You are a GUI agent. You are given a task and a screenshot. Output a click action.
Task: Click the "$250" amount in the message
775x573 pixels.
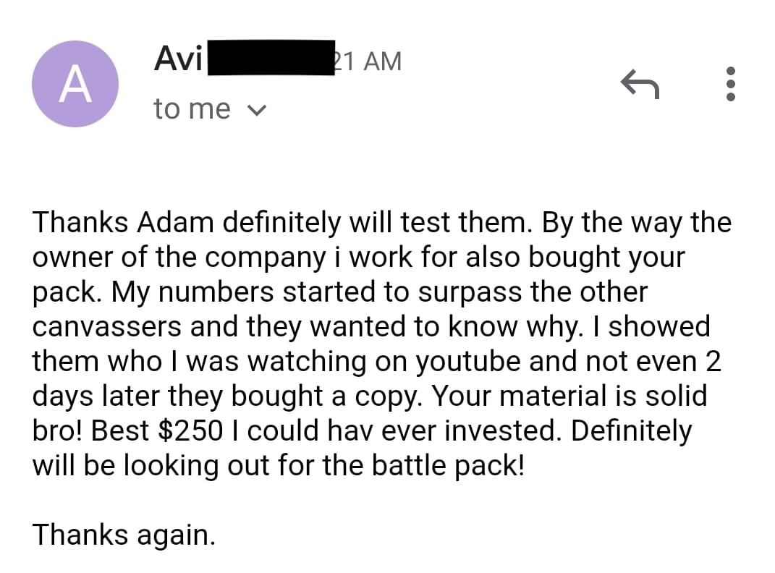tap(191, 430)
